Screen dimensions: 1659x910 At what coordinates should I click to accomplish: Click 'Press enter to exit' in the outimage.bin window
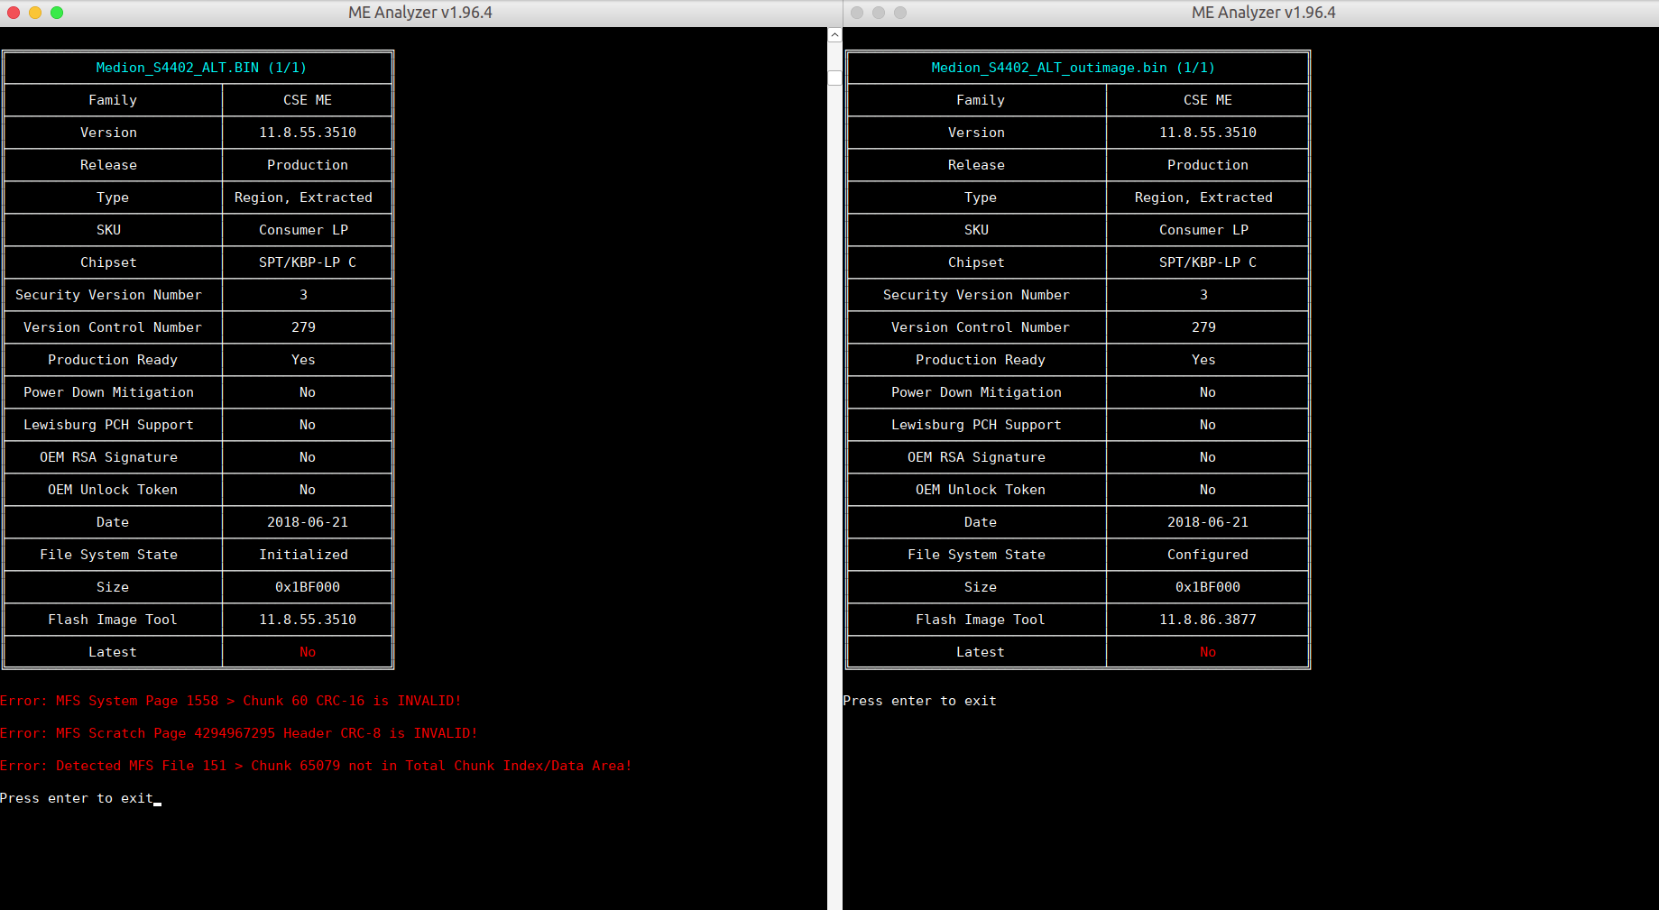(x=920, y=701)
